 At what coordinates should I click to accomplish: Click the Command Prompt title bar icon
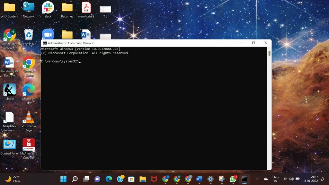45,43
